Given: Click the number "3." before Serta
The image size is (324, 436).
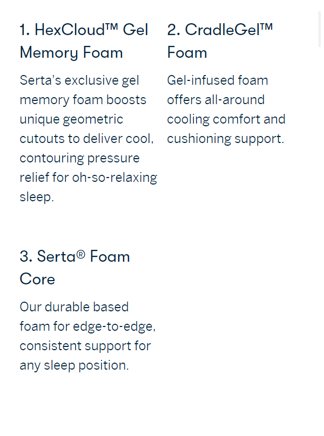Looking at the screenshot, I should click(26, 256).
